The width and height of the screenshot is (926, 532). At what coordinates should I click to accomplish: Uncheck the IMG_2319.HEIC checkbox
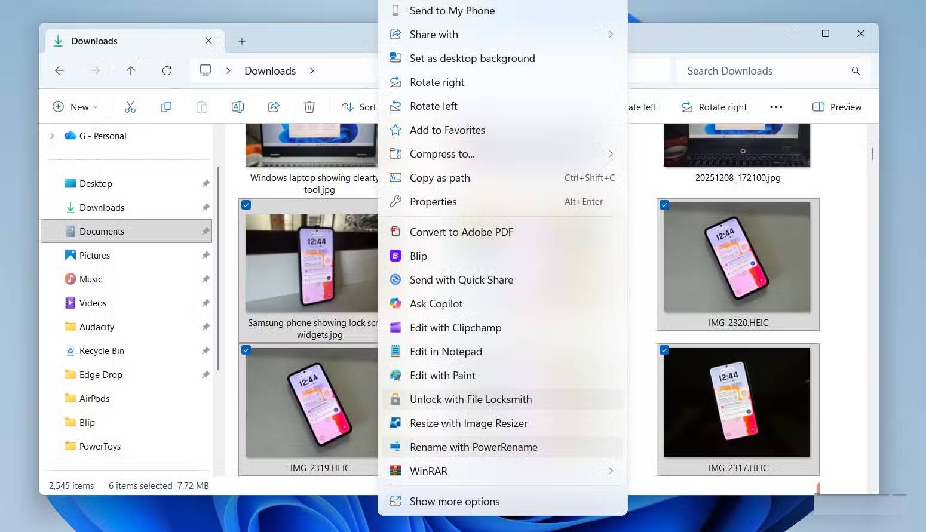[246, 350]
